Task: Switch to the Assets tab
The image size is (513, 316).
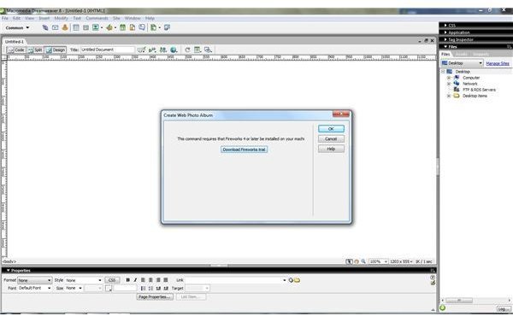Action: click(x=462, y=55)
